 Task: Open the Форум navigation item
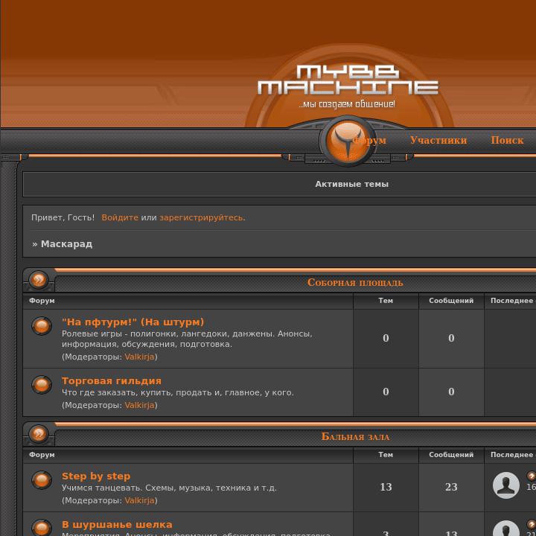pyautogui.click(x=369, y=140)
